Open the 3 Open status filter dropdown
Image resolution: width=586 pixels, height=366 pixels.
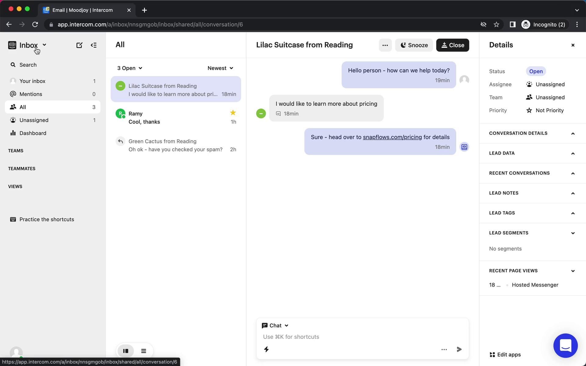[x=129, y=68]
